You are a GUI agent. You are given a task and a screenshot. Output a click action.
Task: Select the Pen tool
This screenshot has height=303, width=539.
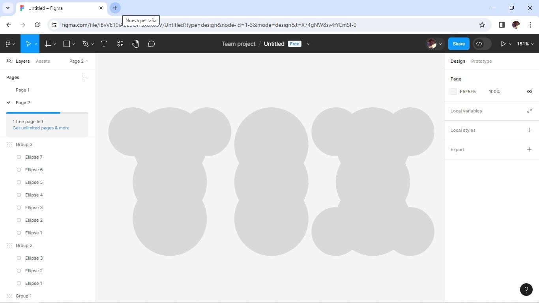tap(86, 44)
